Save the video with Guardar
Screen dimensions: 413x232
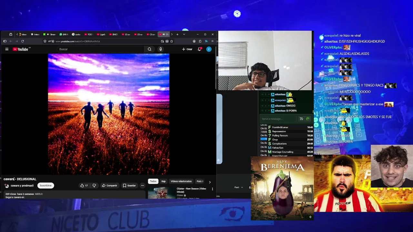129,186
